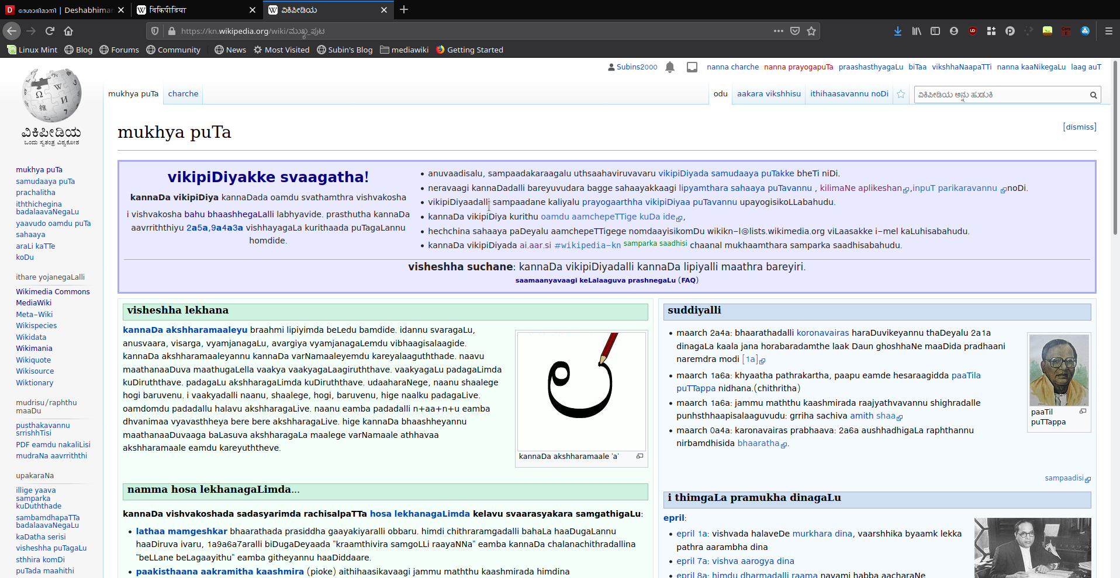Open koronavairas article link
Screen dimensions: 1120x578
[x=822, y=333]
